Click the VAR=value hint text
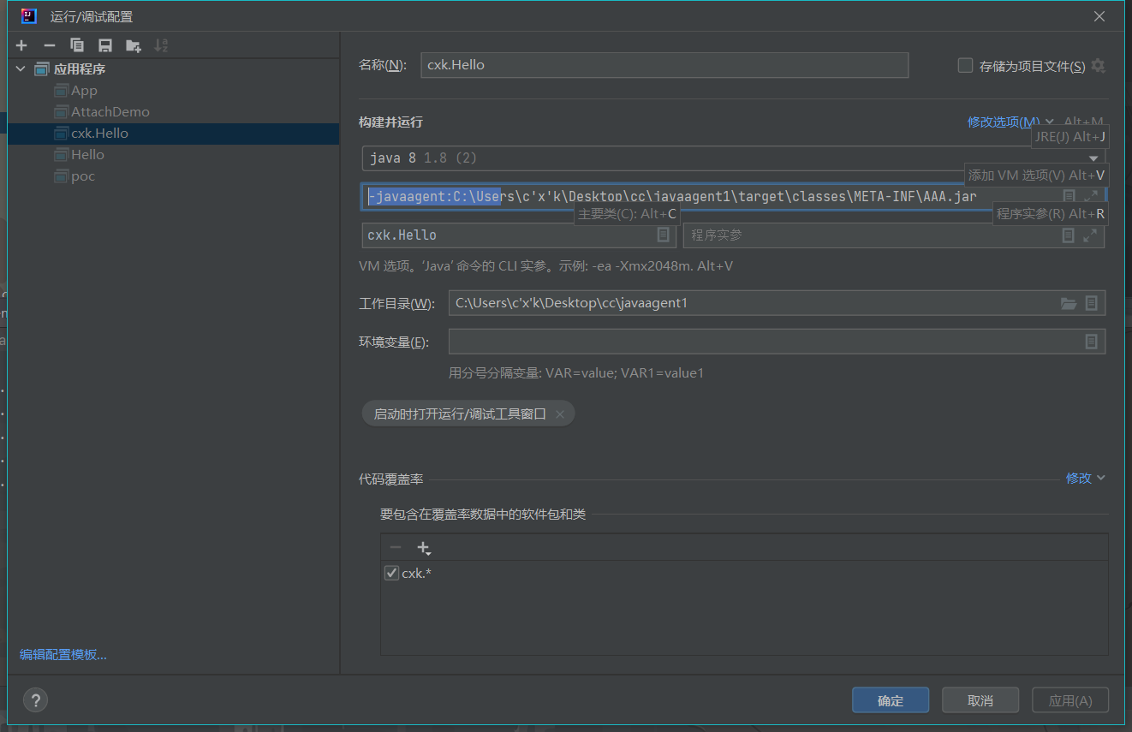The image size is (1132, 732). point(576,373)
